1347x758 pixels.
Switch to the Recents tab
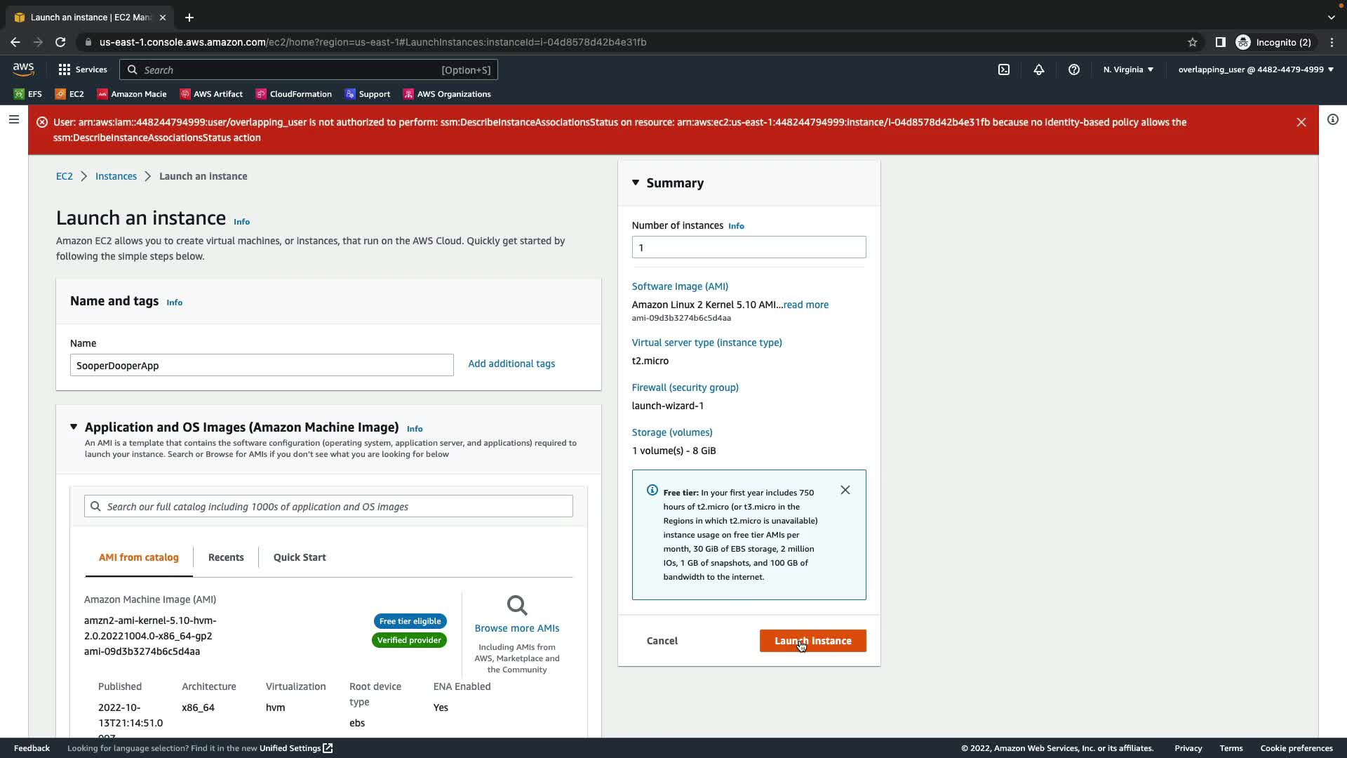point(226,557)
